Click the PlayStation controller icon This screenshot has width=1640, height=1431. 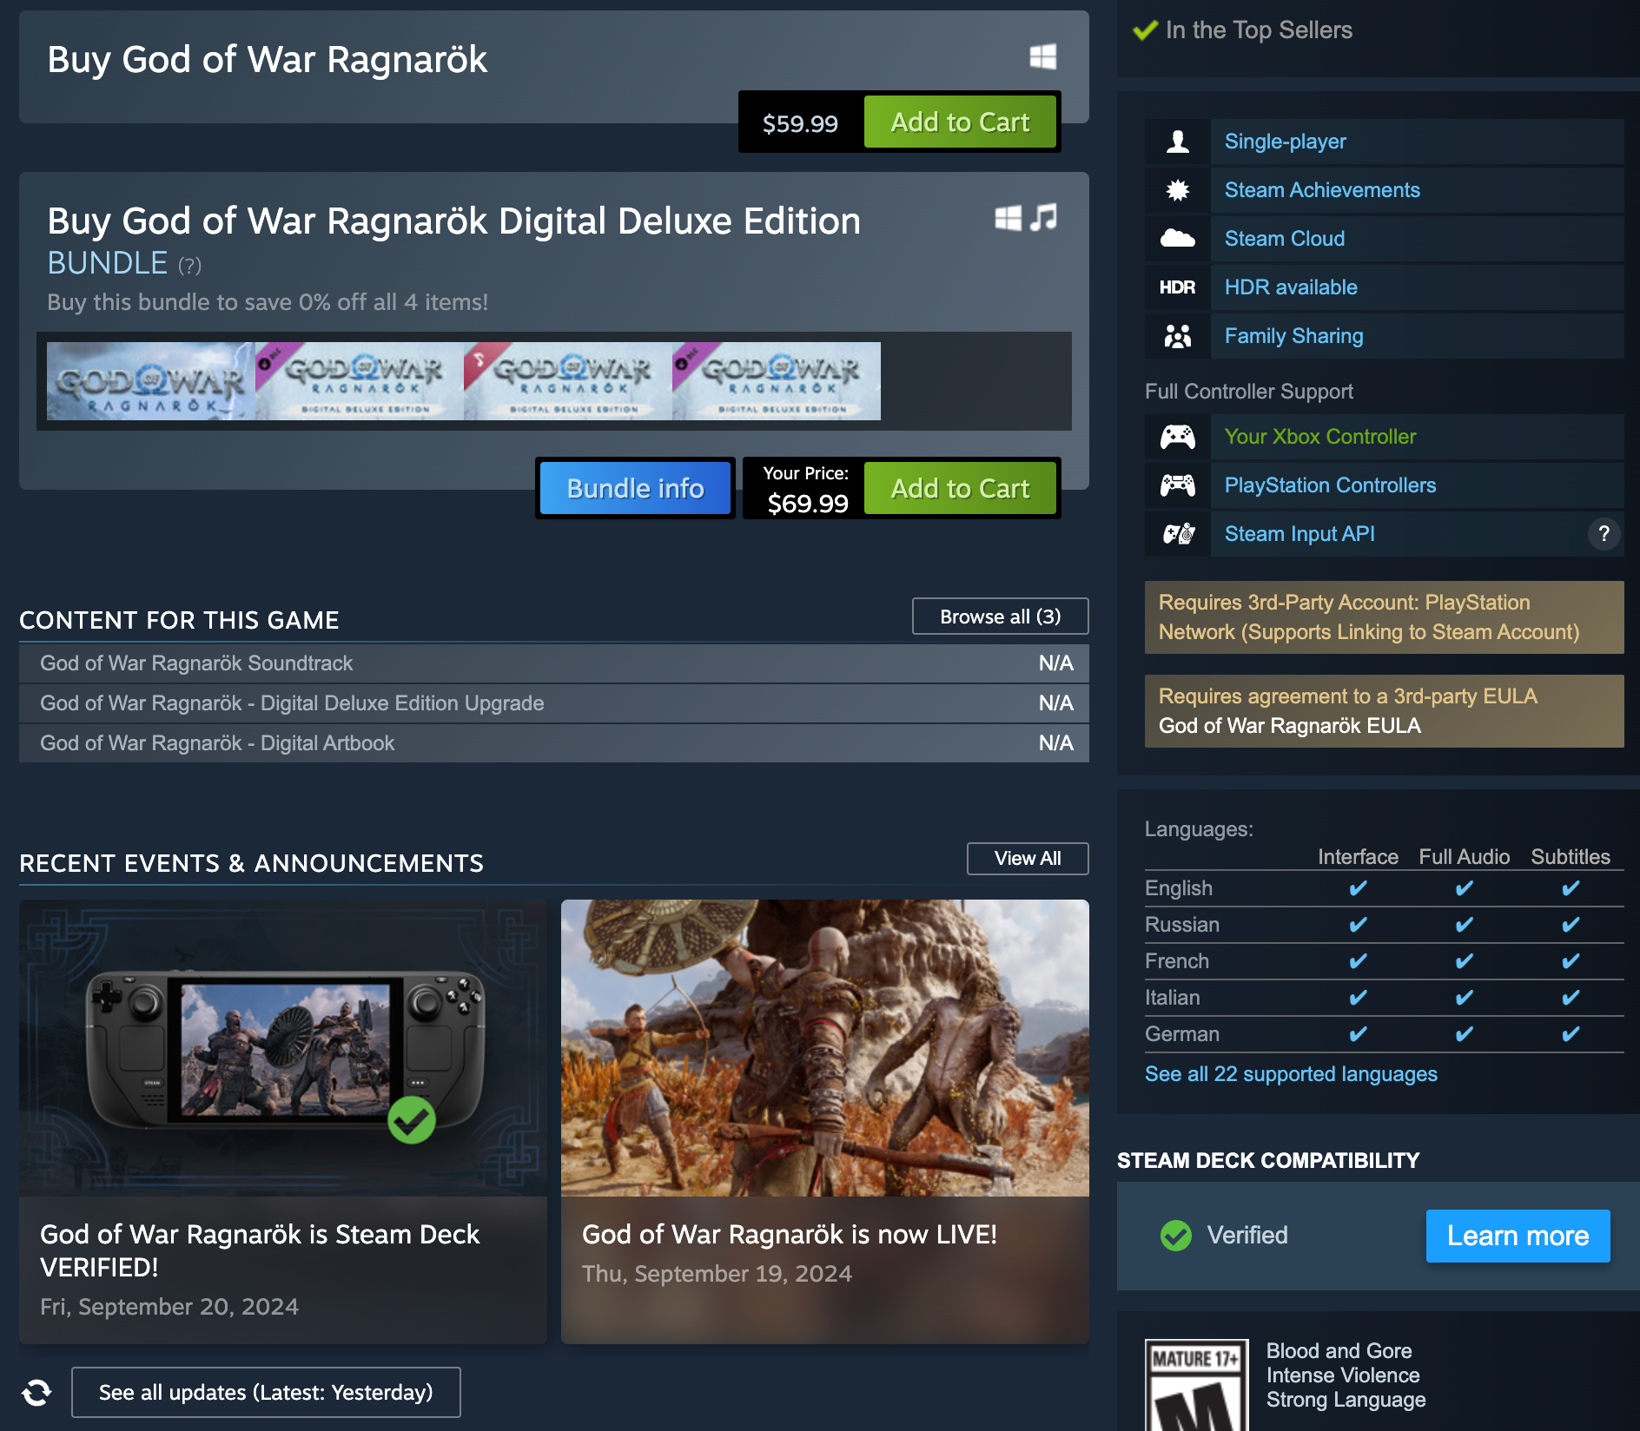pos(1178,485)
